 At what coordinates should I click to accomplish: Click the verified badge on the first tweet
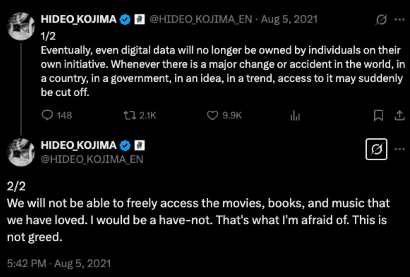tap(125, 20)
